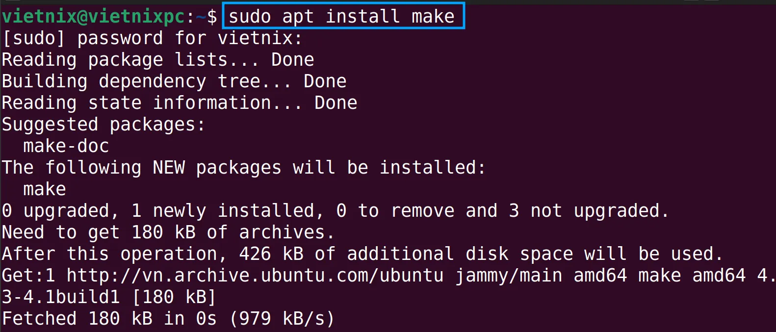
Task: Select the 'Building dependency tree... Done' line
Action: [174, 81]
